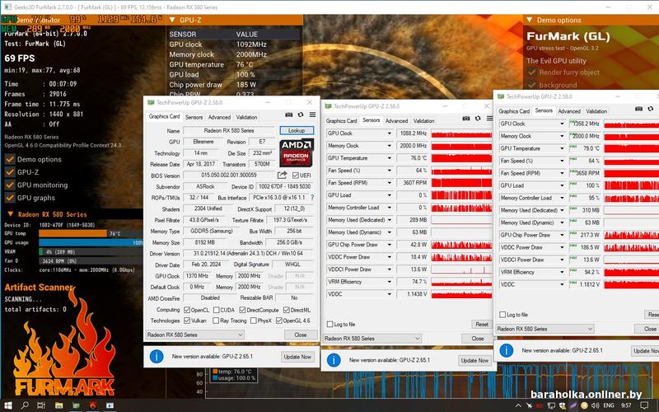Collapse GPU-Z overlay panel in FurMark

click(x=172, y=20)
